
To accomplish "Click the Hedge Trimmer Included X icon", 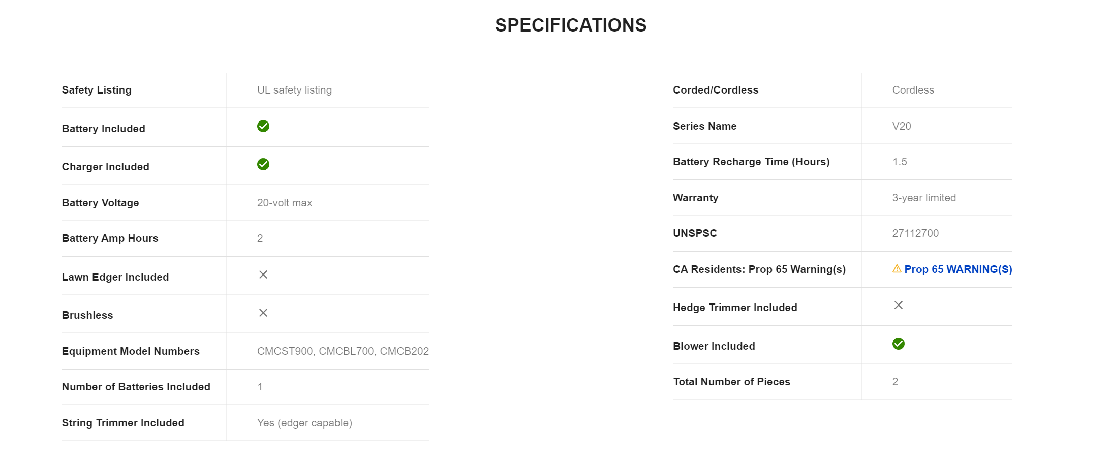I will tap(899, 305).
